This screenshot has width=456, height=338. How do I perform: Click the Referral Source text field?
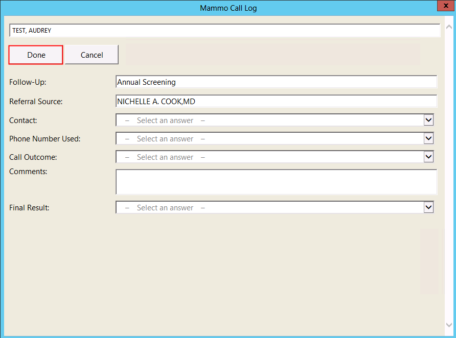click(276, 102)
